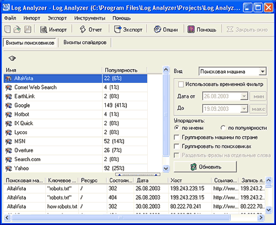This screenshot has height=225, width=276.
Task: Click the splitter handle between the panels
Action: point(137,174)
